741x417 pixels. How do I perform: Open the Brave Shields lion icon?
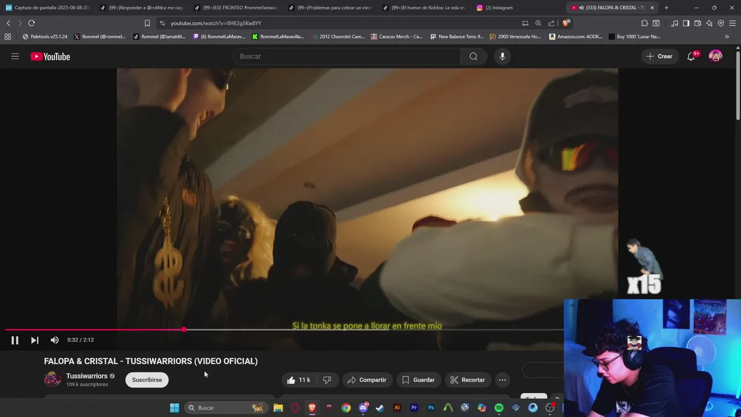tap(566, 23)
